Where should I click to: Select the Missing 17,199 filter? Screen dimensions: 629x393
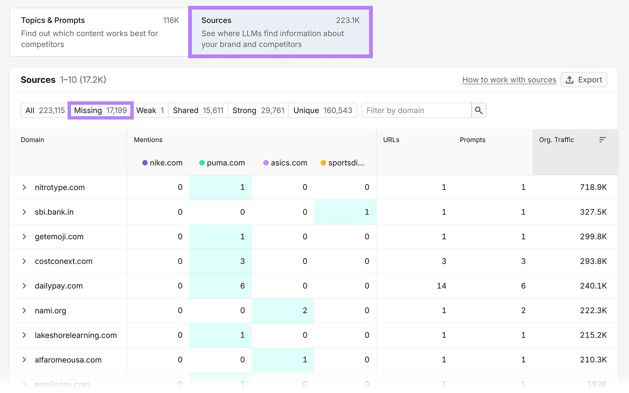[101, 110]
